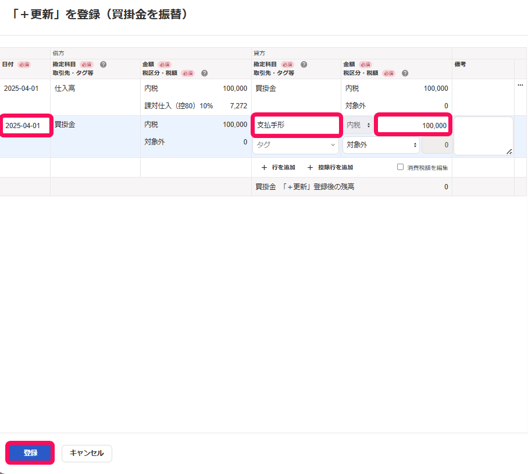This screenshot has width=528, height=474.
Task: Open the three-dot row options menu
Action: [x=520, y=85]
